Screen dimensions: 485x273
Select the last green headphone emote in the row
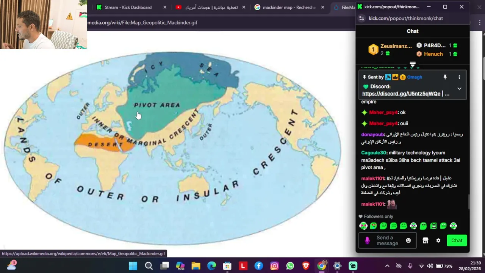pyautogui.click(x=453, y=226)
